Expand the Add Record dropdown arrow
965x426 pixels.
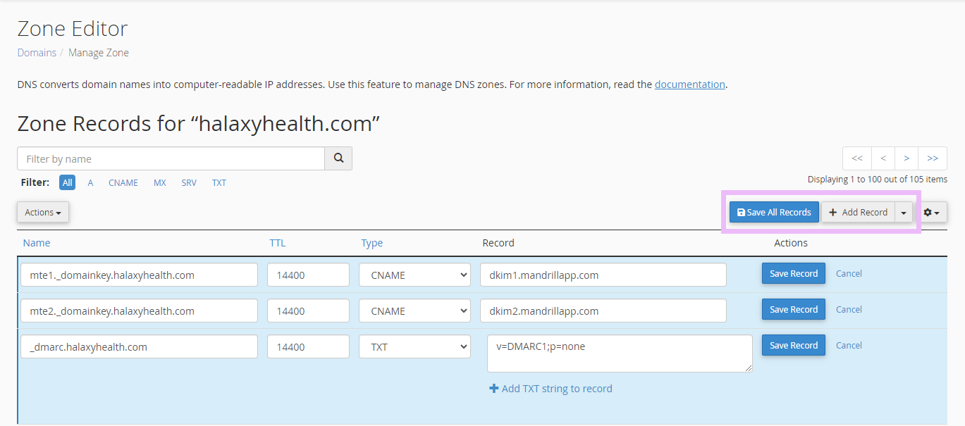pyautogui.click(x=904, y=212)
